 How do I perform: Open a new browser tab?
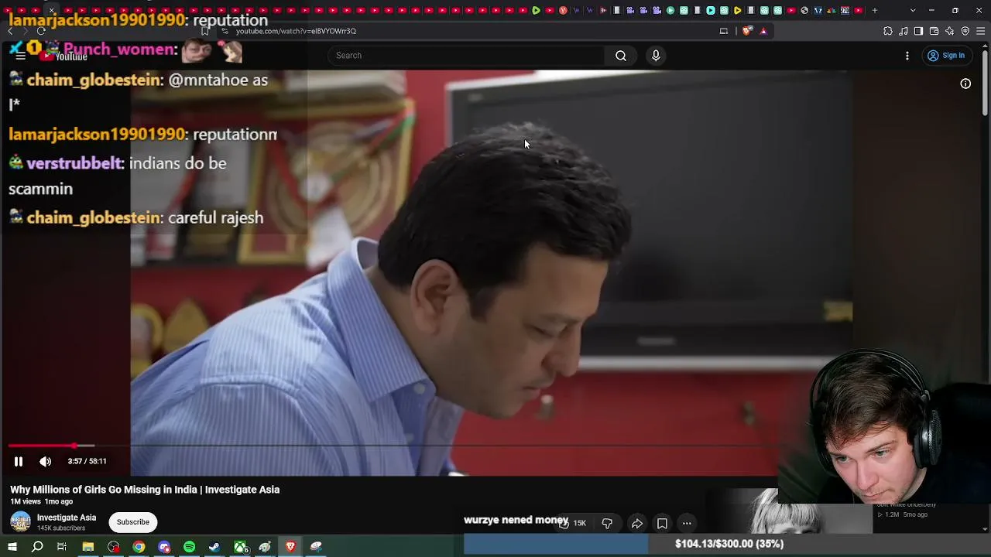click(875, 10)
